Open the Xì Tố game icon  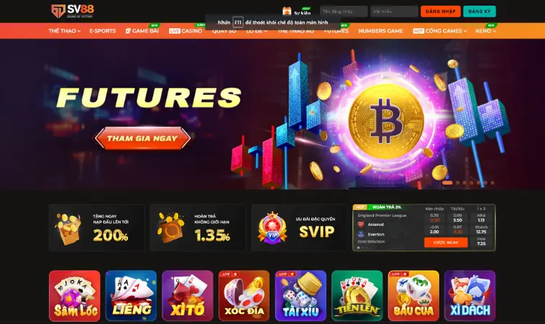coord(188,296)
